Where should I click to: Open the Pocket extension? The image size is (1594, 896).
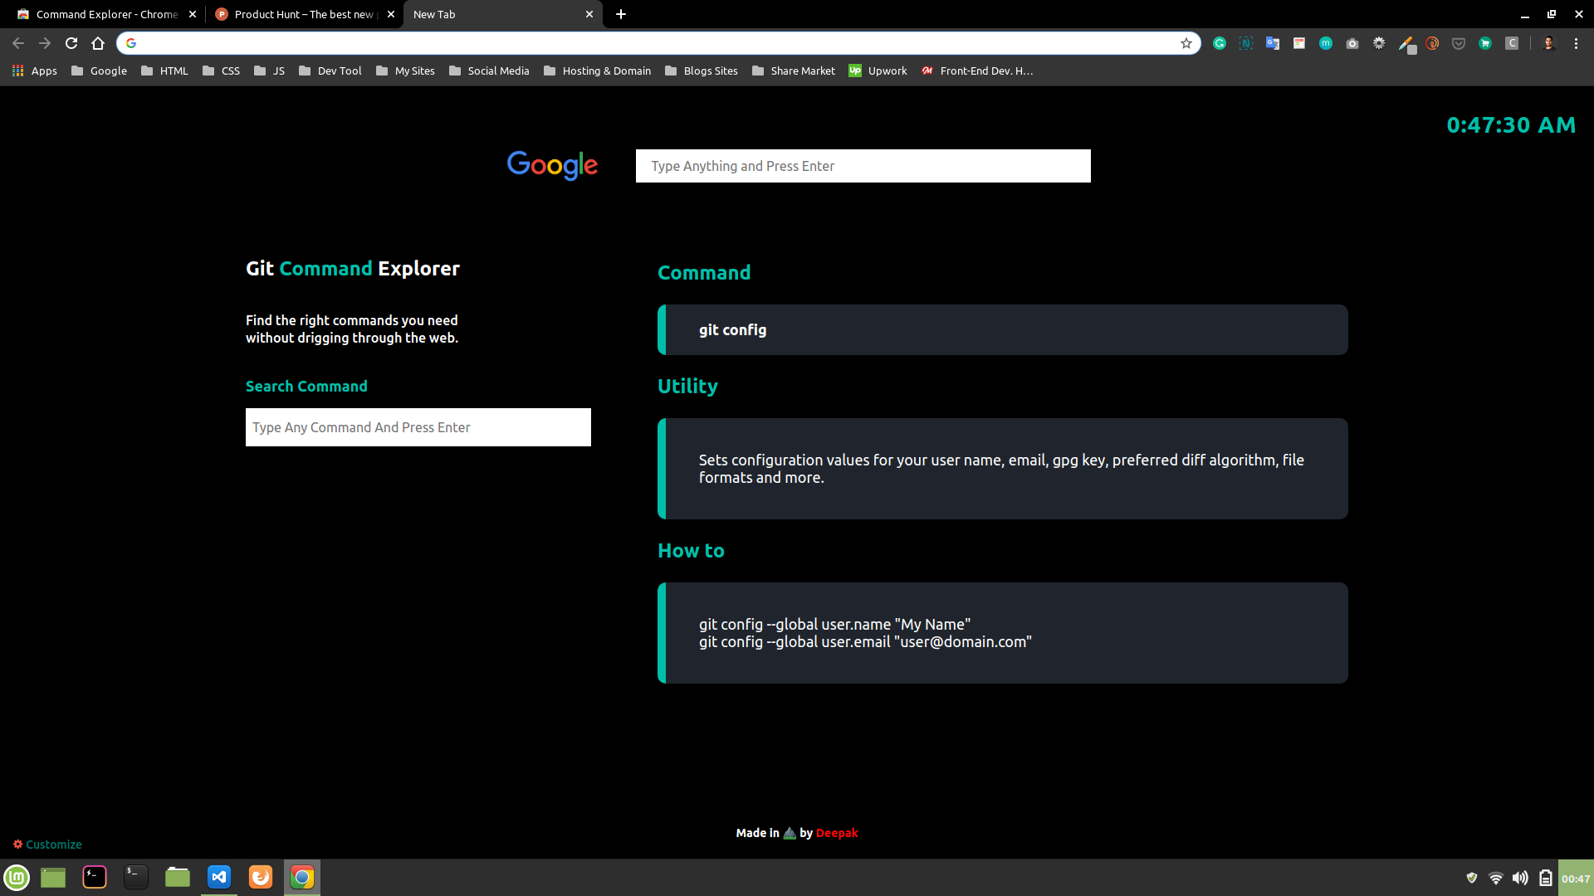click(x=1459, y=43)
